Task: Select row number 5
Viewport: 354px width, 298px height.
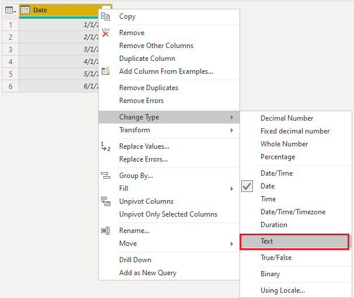Action: point(11,74)
